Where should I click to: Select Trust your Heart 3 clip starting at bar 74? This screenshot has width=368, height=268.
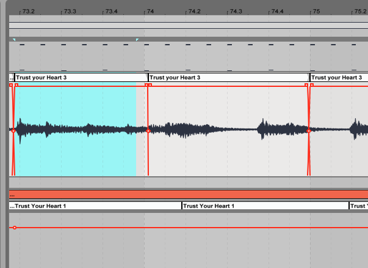click(229, 78)
